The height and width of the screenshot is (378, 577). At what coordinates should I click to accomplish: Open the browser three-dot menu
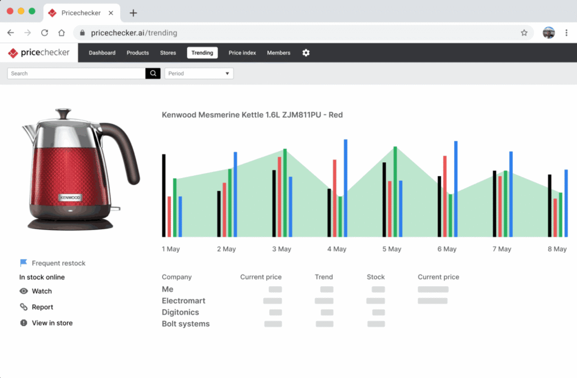pyautogui.click(x=566, y=33)
